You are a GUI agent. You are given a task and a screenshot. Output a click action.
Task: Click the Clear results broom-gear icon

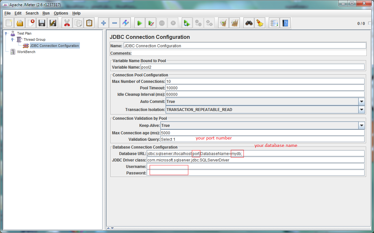pyautogui.click(x=223, y=23)
